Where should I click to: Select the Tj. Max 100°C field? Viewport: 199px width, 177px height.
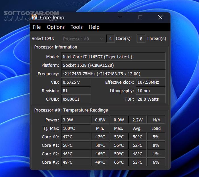pos(76,128)
